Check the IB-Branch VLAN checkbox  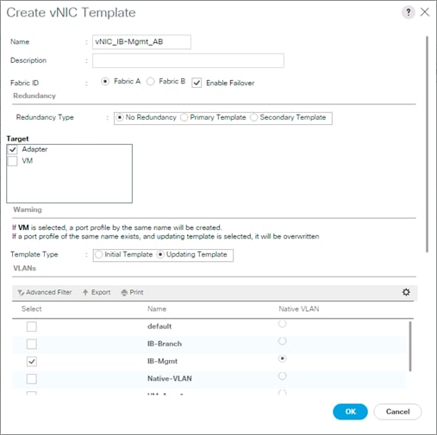tap(32, 344)
